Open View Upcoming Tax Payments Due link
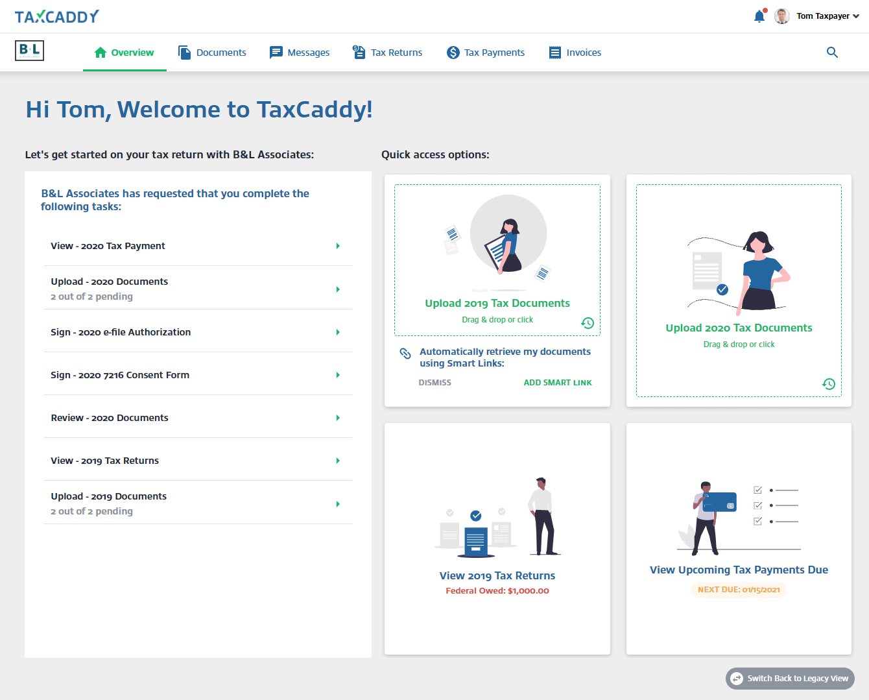Viewport: 869px width, 700px height. [x=739, y=570]
